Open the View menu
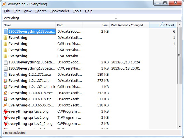 (x=27, y=11)
